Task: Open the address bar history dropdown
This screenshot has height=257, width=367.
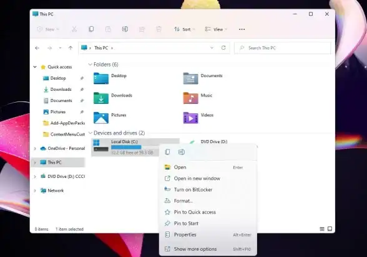Action: point(212,48)
